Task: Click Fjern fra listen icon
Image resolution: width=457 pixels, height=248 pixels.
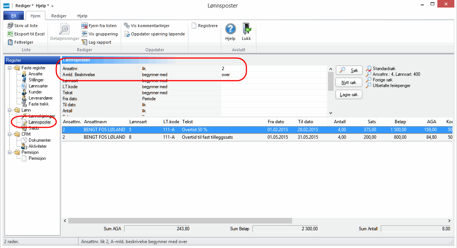Action: 85,26
